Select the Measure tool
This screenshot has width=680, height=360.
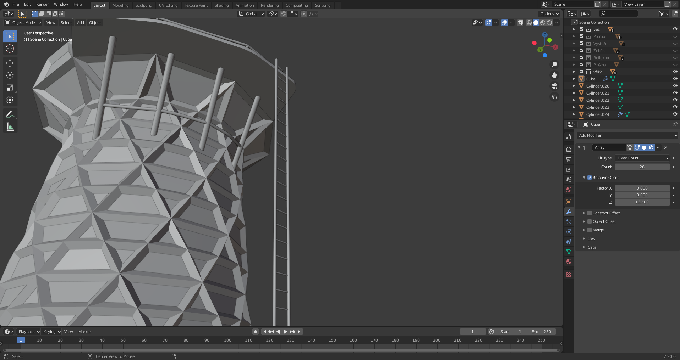pos(10,127)
